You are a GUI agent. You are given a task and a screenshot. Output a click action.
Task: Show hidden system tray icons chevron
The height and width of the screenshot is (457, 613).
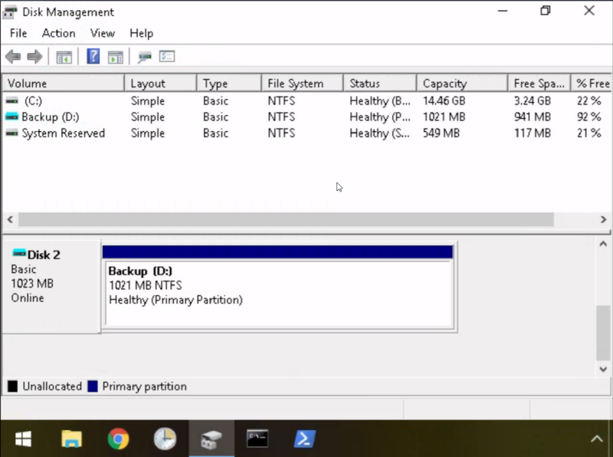[596, 439]
